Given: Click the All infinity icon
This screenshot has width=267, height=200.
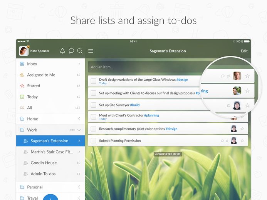Looking at the screenshot, I should tap(22, 108).
